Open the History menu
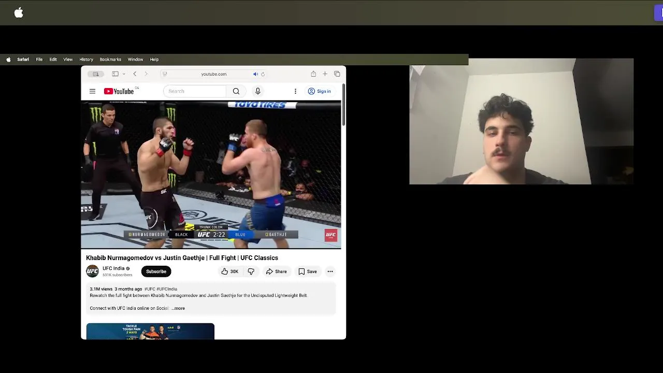 pyautogui.click(x=86, y=60)
